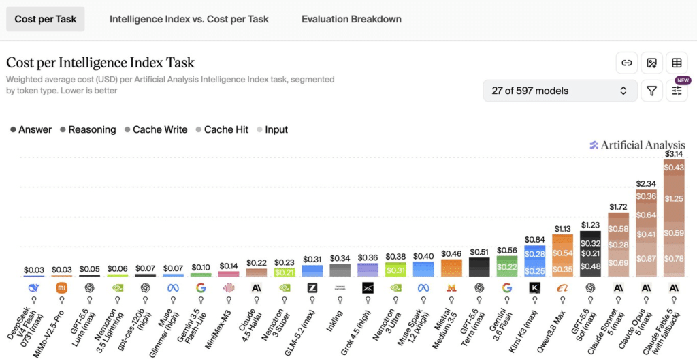
Task: Click the OpenAI logo for gpt-oss-120b
Action: (x=146, y=288)
